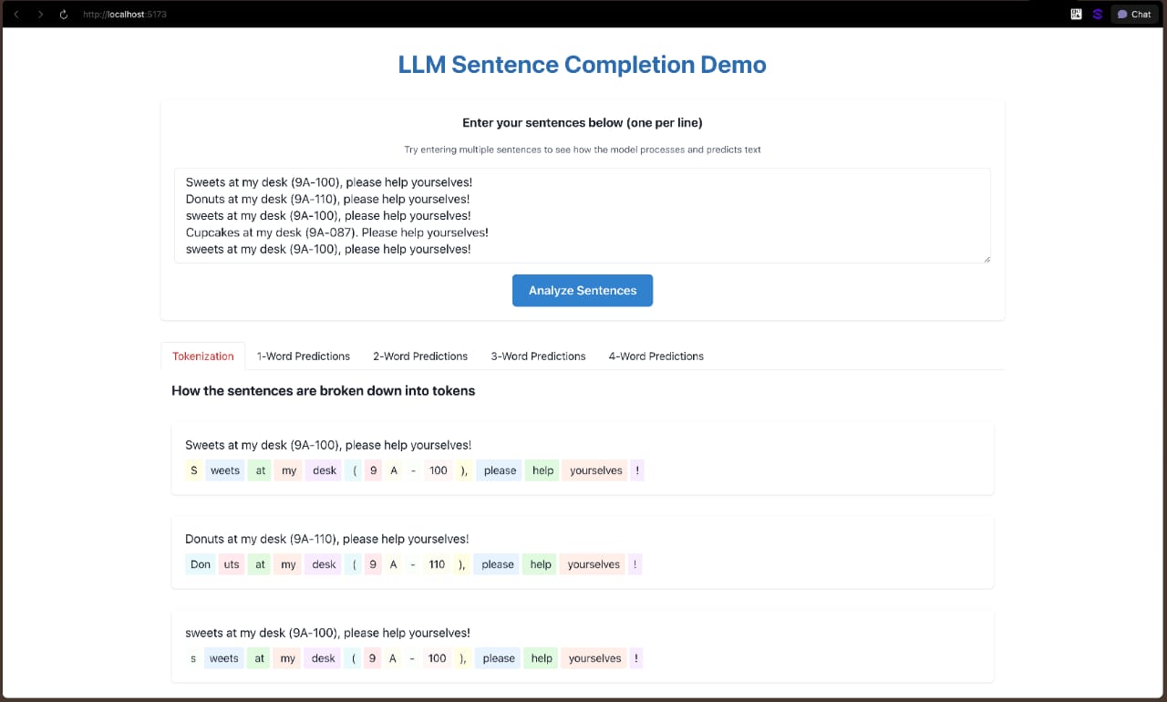Grab the textarea resize handle corner
The height and width of the screenshot is (702, 1167).
986,259
